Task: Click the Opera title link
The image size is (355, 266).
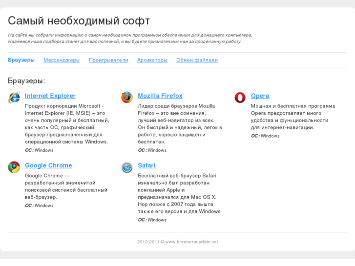Action: tap(260, 96)
